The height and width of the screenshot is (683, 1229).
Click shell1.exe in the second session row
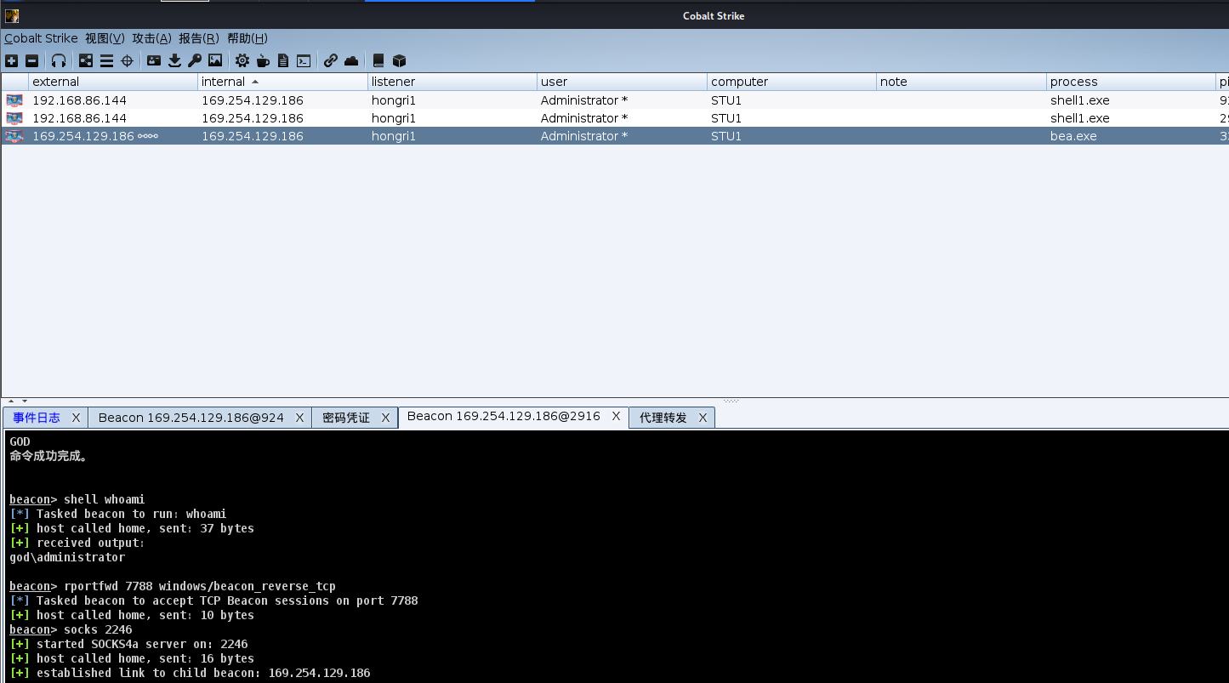click(x=1080, y=118)
